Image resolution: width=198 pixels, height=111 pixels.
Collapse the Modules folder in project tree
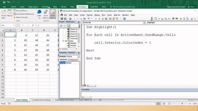point(63,41)
